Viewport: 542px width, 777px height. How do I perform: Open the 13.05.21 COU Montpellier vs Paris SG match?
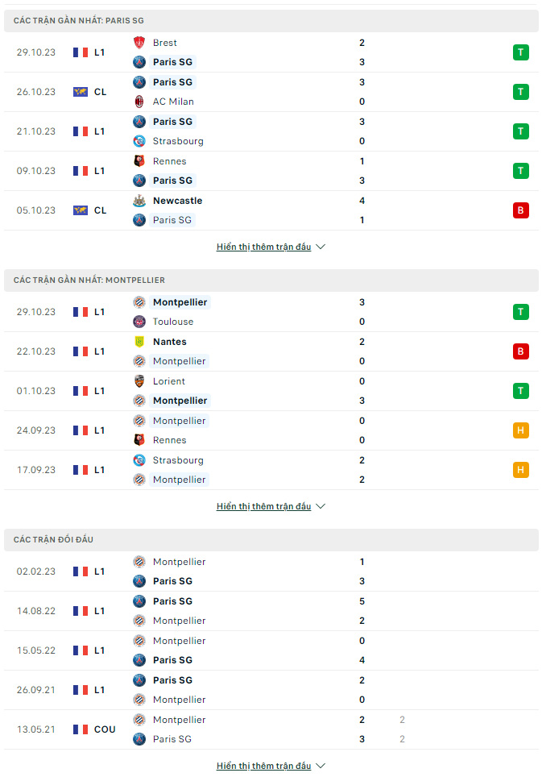271,729
